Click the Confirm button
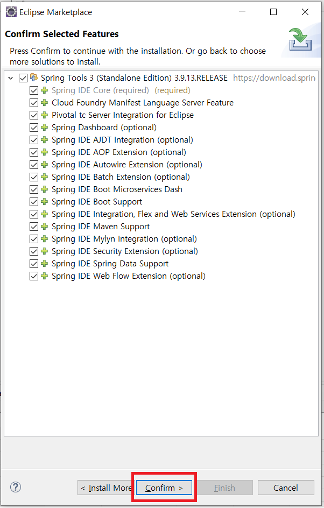The image size is (324, 508). (164, 488)
